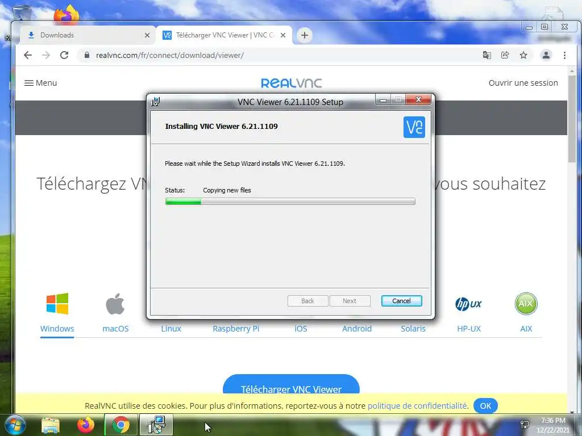
Task: Select the Windows platform icon
Action: (57, 304)
